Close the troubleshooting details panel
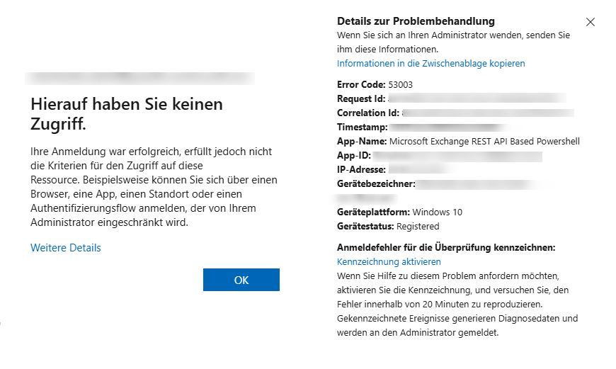The height and width of the screenshot is (369, 616). click(591, 22)
